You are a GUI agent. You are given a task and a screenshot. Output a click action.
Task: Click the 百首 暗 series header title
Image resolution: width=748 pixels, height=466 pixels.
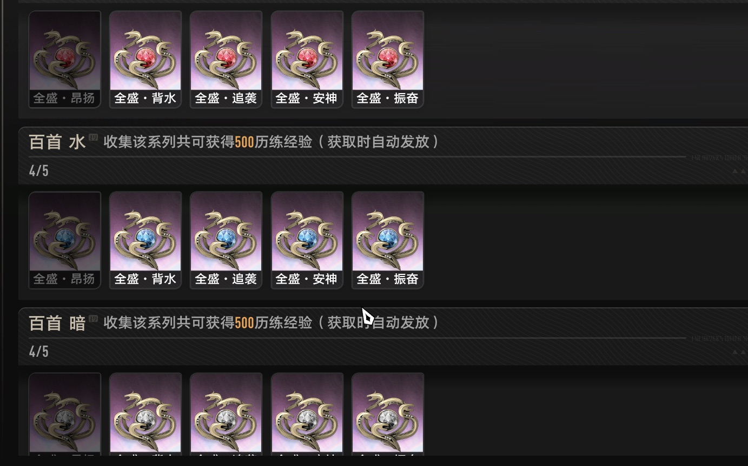[57, 323]
